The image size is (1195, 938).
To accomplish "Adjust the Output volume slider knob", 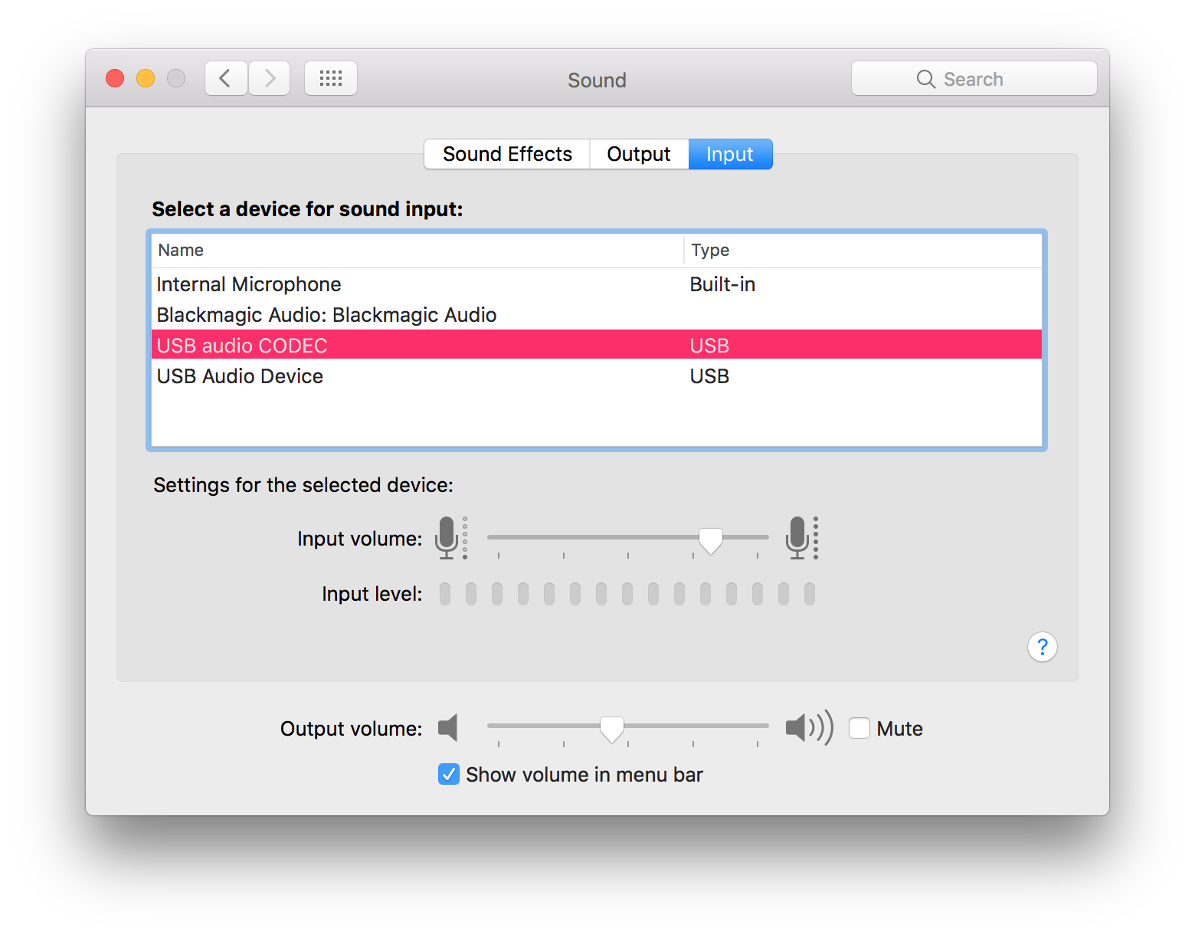I will pos(611,729).
